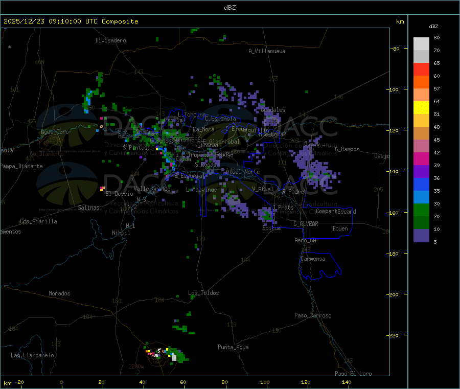Click the -220 km vertical axis tick
This screenshot has width=460, height=389.
tap(394, 336)
